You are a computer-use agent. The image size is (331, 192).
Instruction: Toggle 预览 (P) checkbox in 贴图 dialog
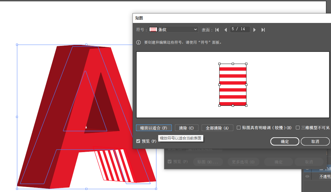coord(138,141)
